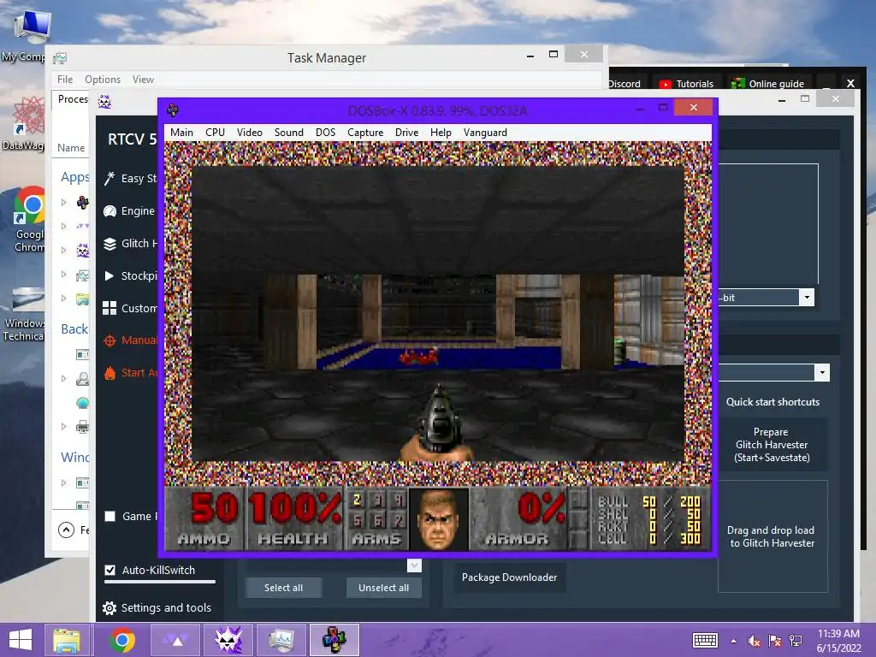Click Easy Start wand icon in RTCV
This screenshot has width=876, height=657.
click(109, 178)
